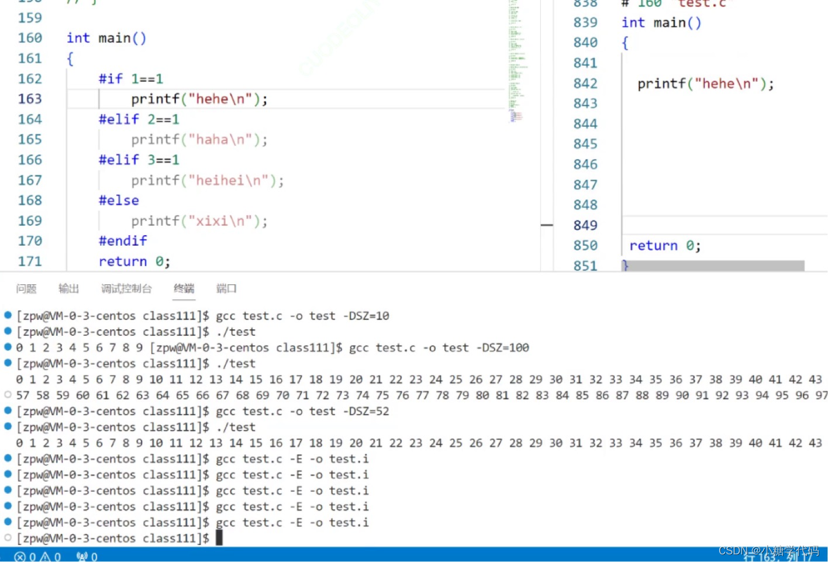This screenshot has width=828, height=562.
Task: Click the dimmed printf("xixi\n") line
Action: coord(199,221)
